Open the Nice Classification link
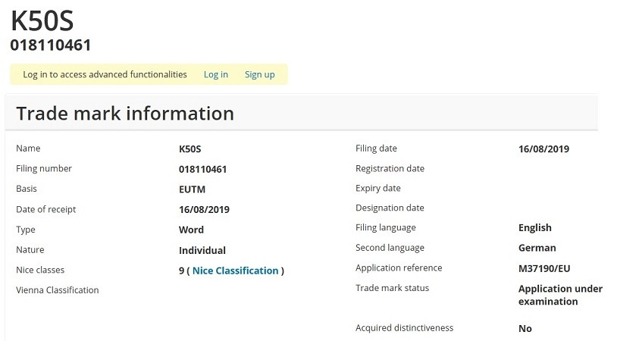617x341 pixels. tap(235, 271)
